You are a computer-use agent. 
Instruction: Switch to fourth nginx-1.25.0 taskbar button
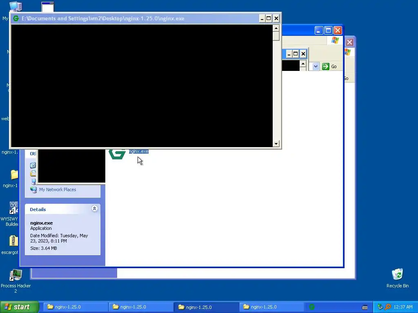click(272, 307)
